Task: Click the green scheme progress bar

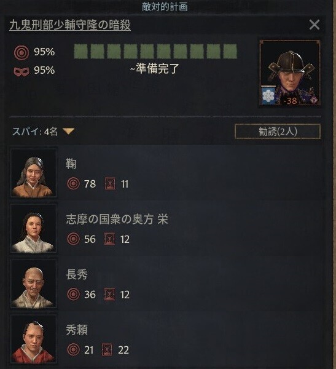Action: (x=155, y=51)
